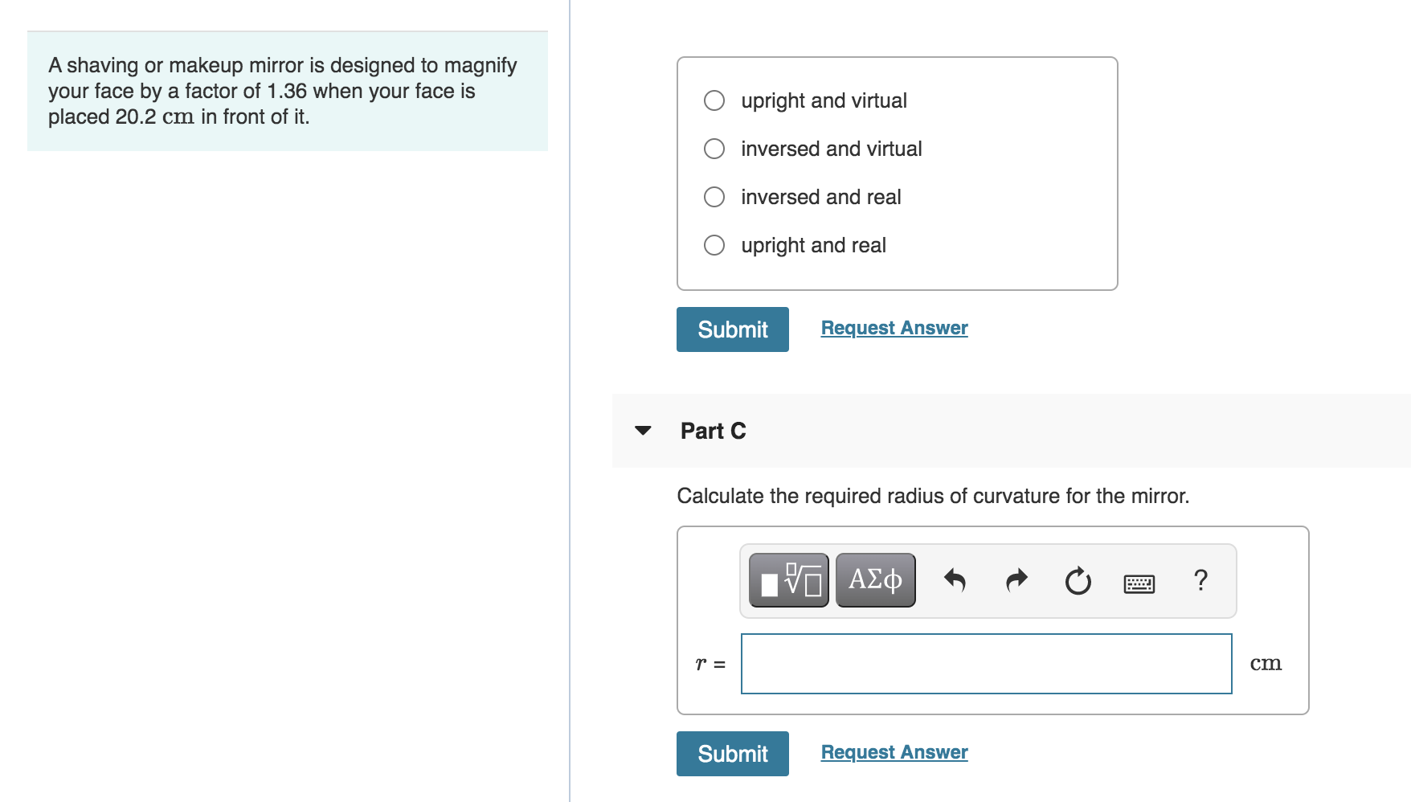
Task: Choose 'upright and real' radio button
Action: tap(714, 245)
